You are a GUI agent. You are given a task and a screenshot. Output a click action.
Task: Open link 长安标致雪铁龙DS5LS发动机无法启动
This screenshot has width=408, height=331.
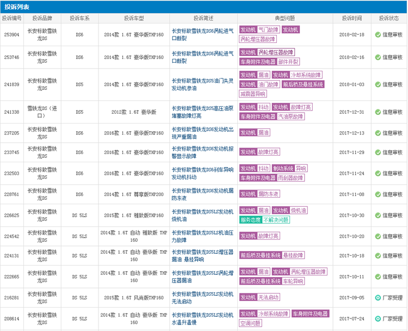click(202, 298)
